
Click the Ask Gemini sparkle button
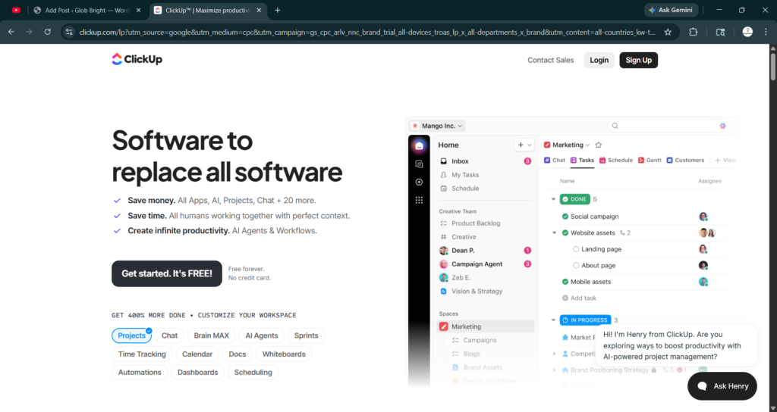click(x=671, y=10)
